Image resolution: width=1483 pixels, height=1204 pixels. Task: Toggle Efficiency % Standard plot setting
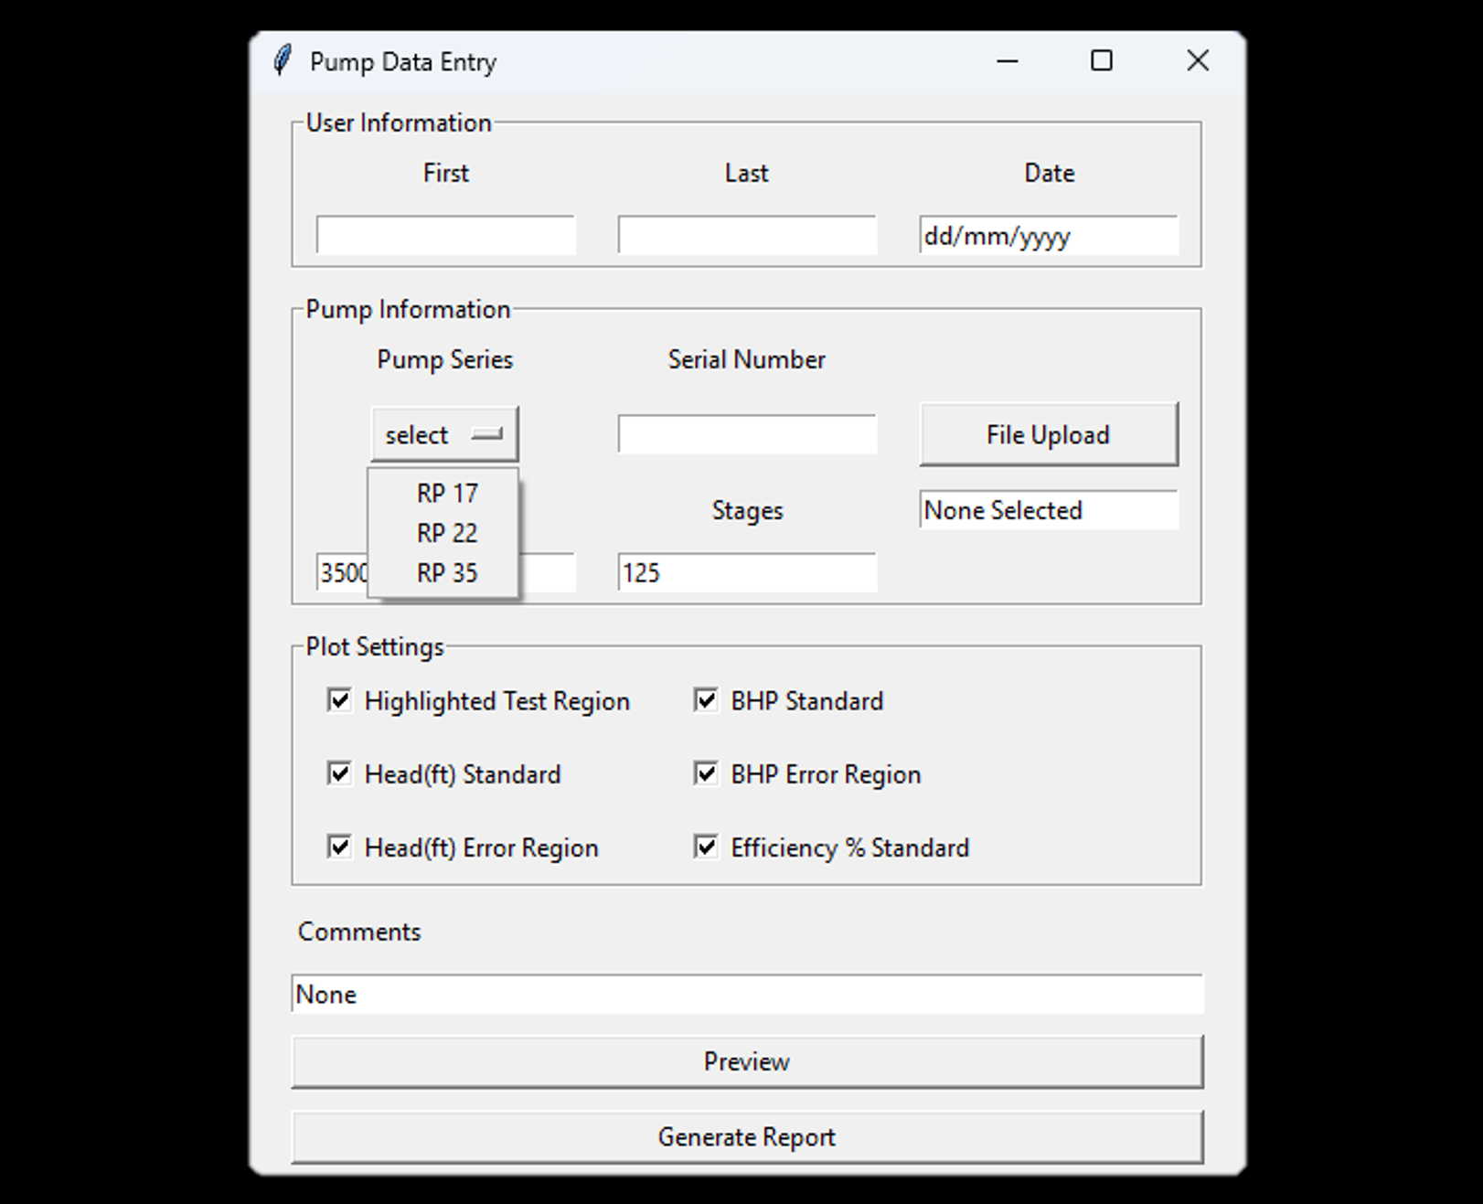pos(705,847)
